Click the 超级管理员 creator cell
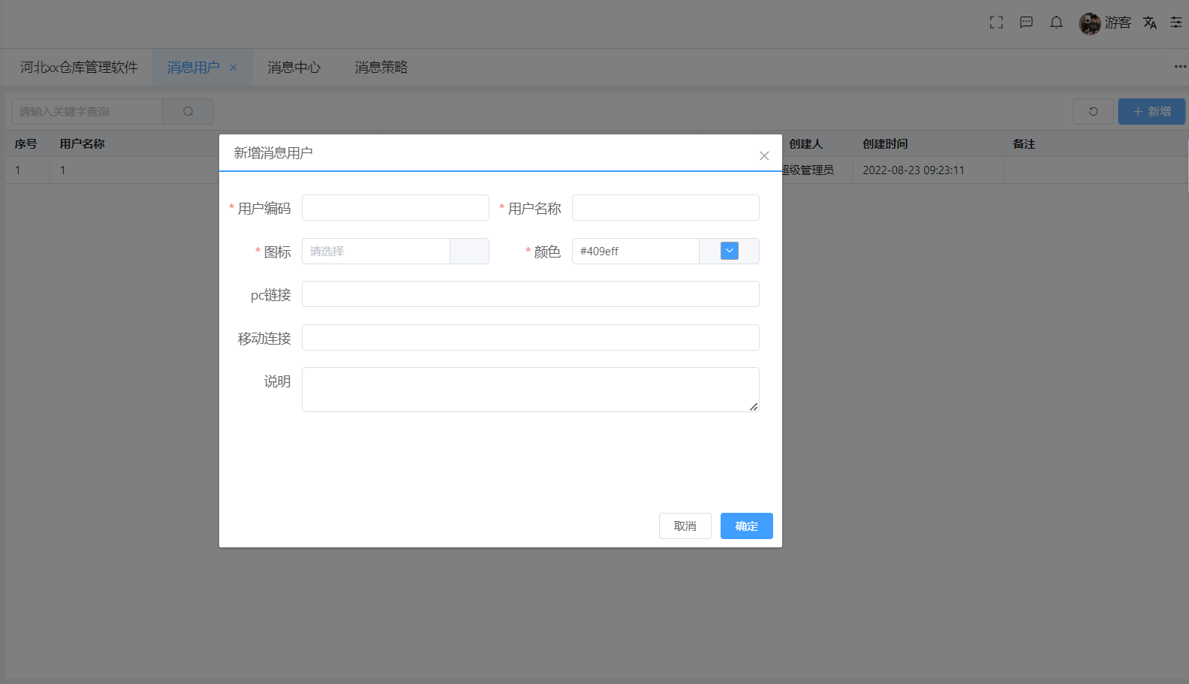The width and height of the screenshot is (1189, 684). [x=808, y=170]
